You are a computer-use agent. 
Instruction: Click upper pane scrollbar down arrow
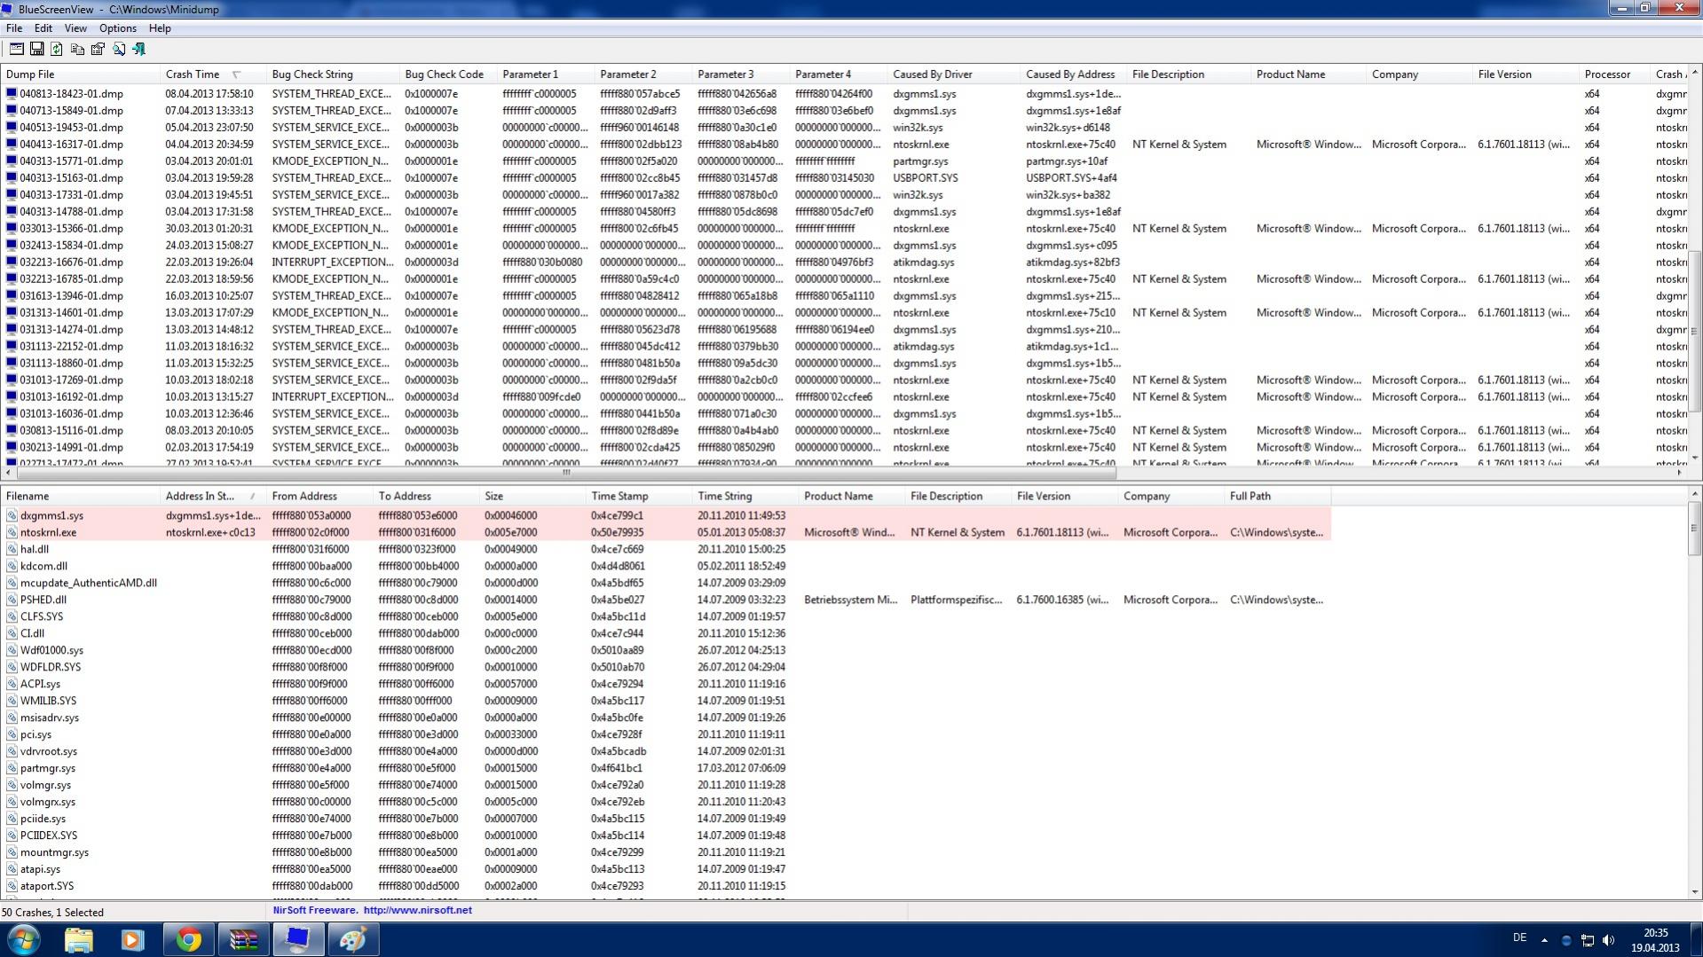[x=1695, y=459]
